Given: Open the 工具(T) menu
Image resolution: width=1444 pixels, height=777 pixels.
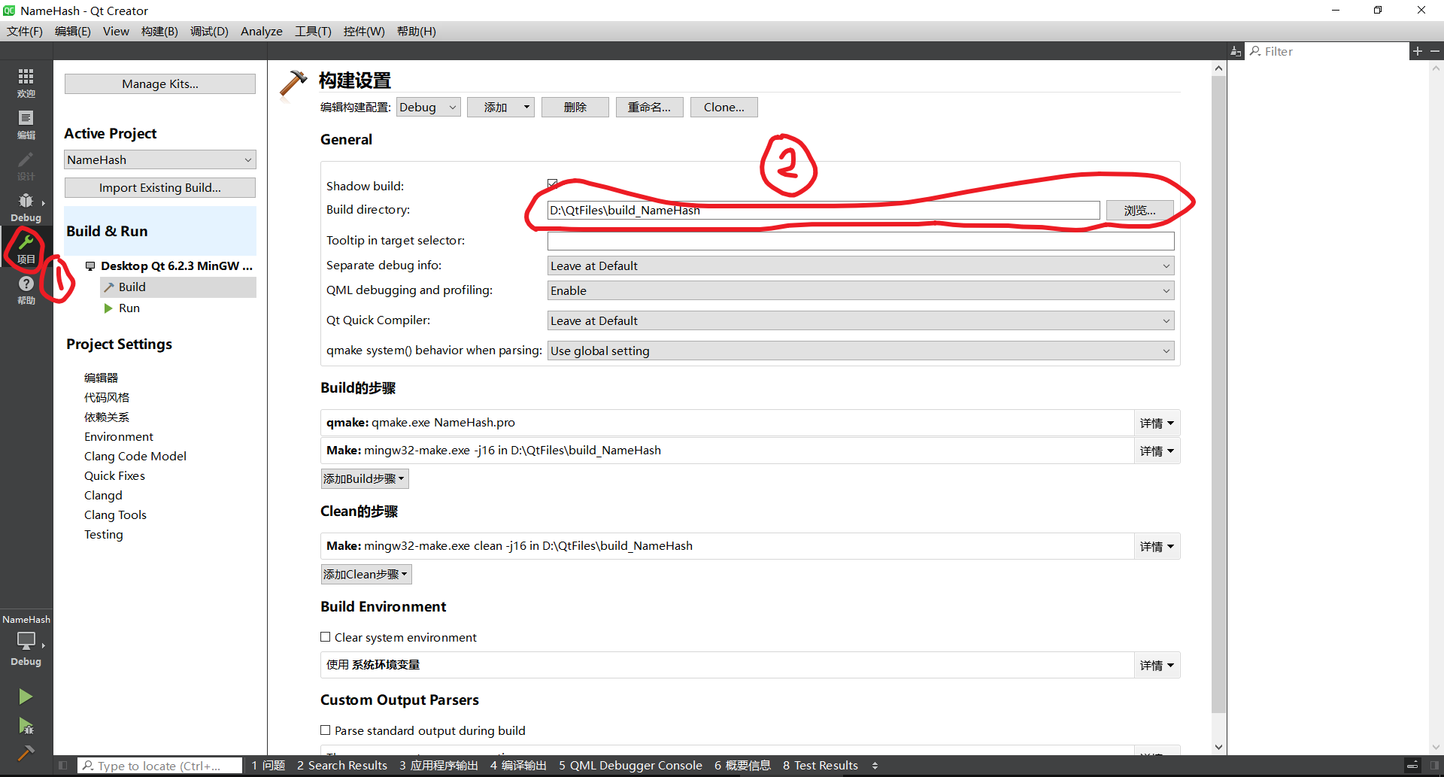Looking at the screenshot, I should (313, 31).
